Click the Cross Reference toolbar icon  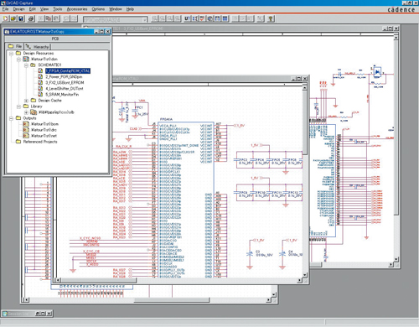218,18
